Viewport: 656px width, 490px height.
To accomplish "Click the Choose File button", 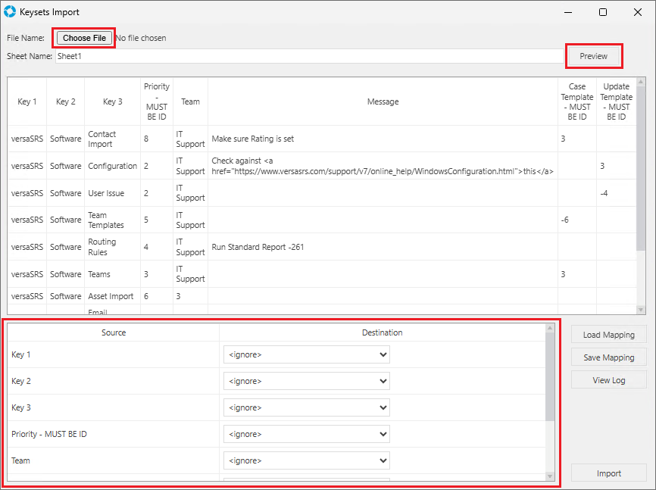I will [84, 38].
